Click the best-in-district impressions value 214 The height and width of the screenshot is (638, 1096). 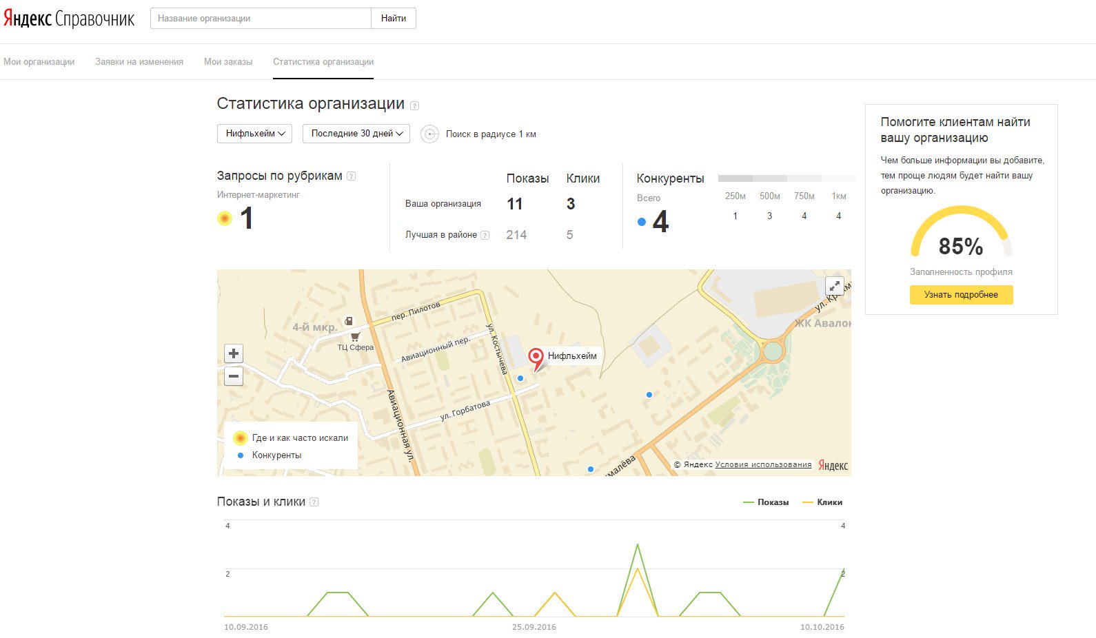516,235
